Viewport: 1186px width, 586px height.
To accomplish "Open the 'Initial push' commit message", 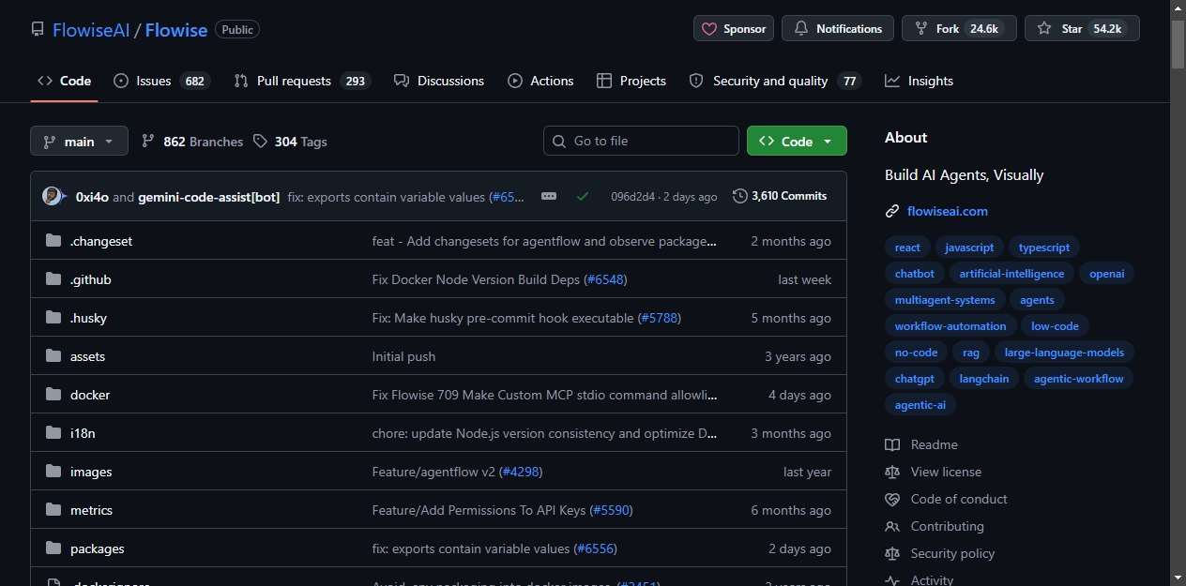I will pos(403,356).
